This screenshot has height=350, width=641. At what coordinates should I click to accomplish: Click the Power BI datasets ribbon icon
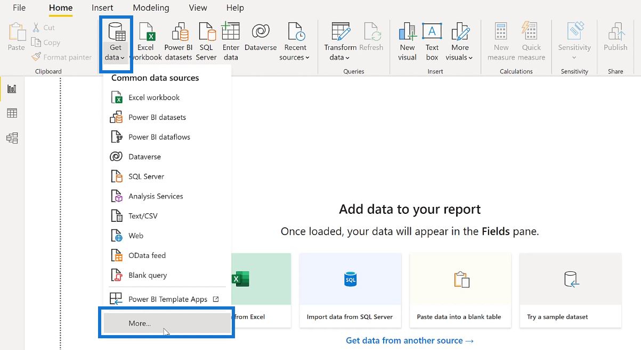click(178, 43)
